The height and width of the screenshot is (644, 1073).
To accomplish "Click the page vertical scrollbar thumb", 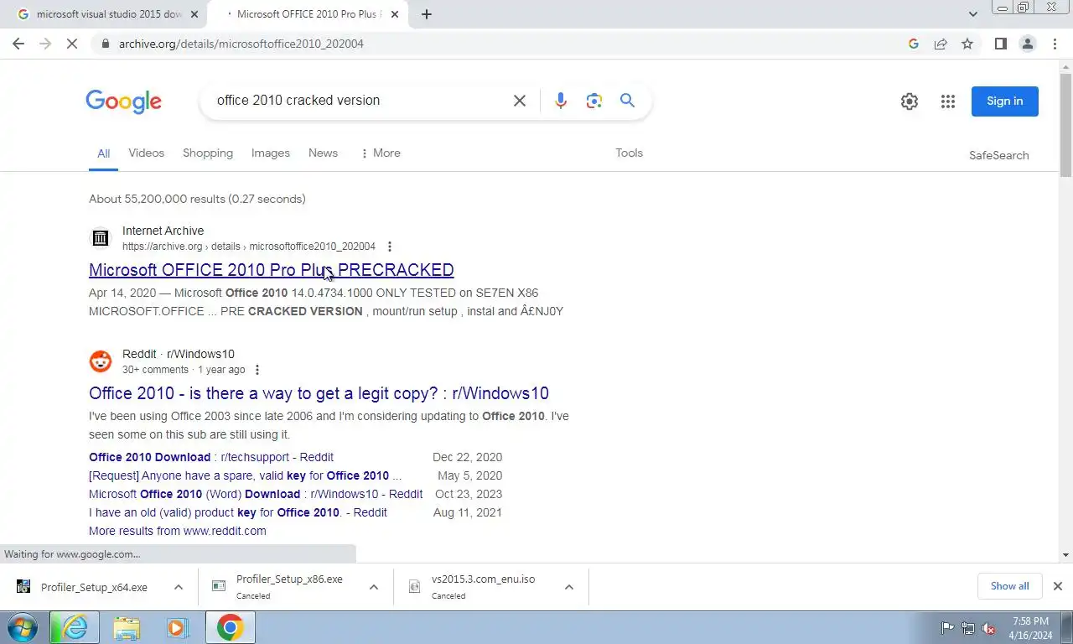I will [x=1065, y=124].
